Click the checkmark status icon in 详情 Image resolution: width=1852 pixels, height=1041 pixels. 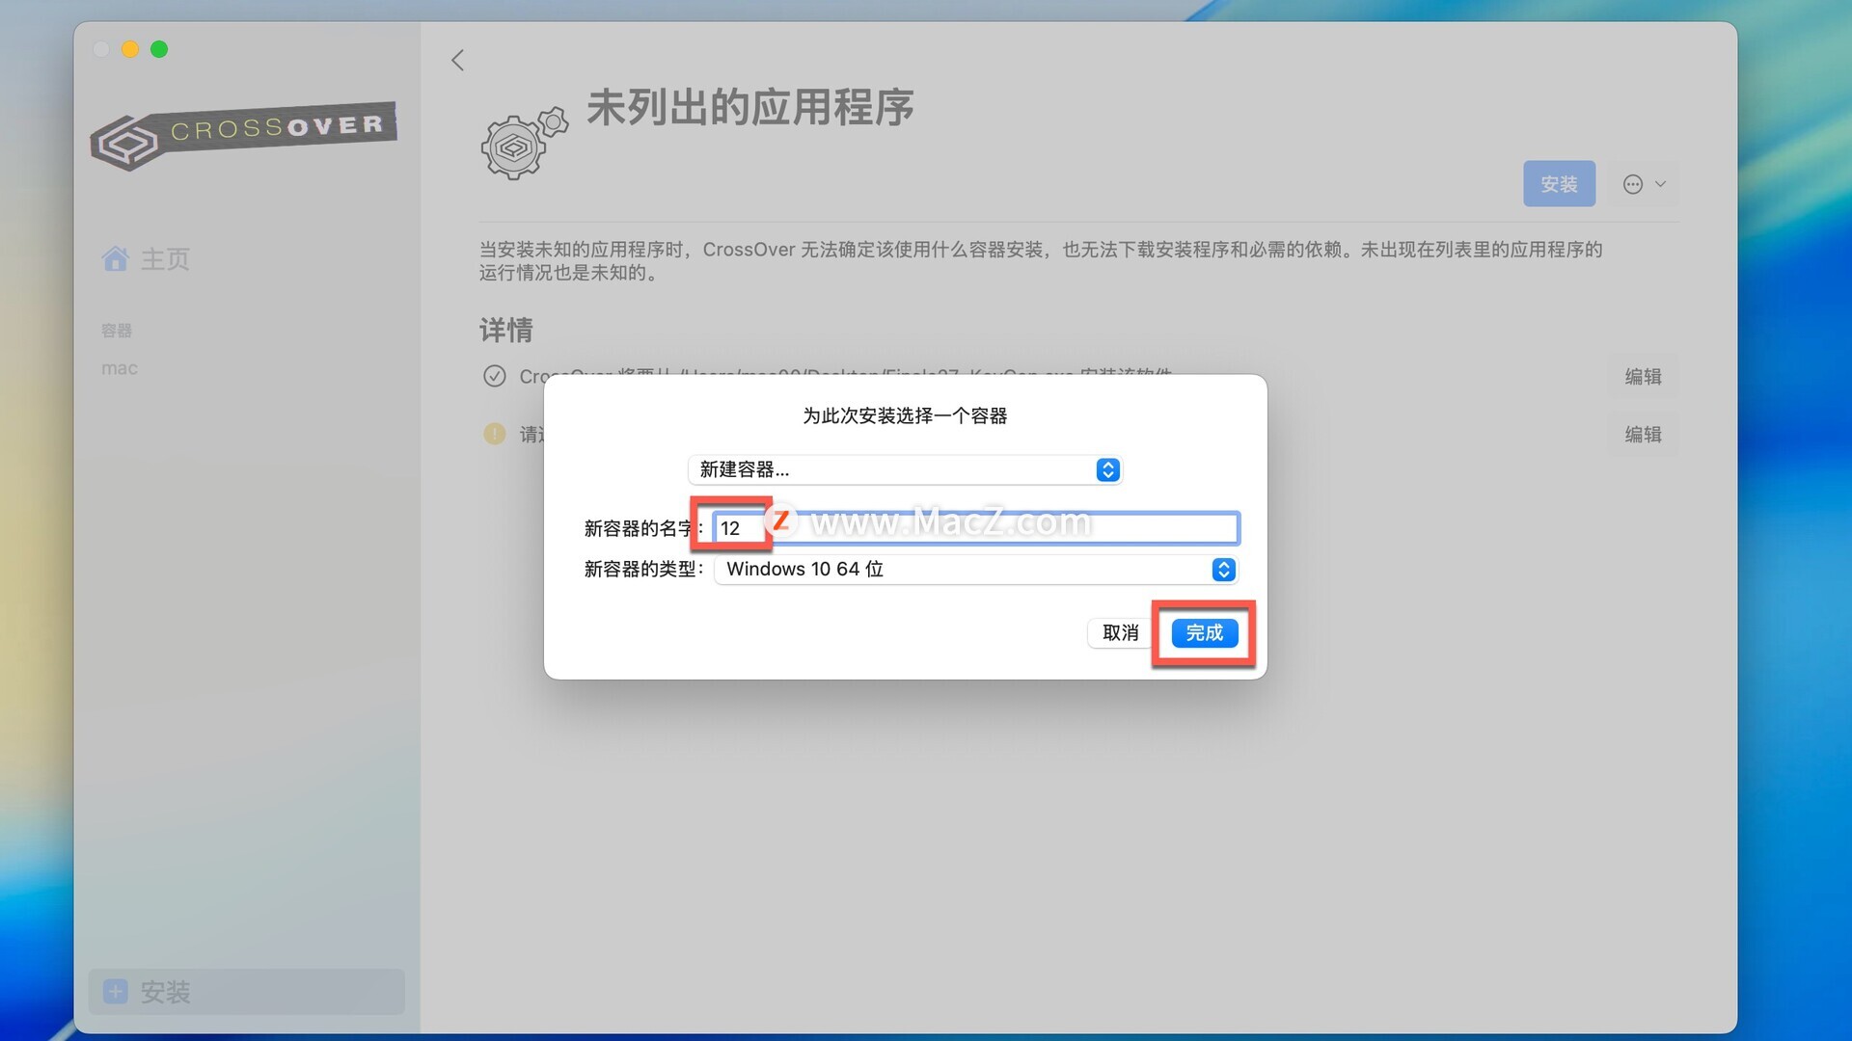coord(494,376)
